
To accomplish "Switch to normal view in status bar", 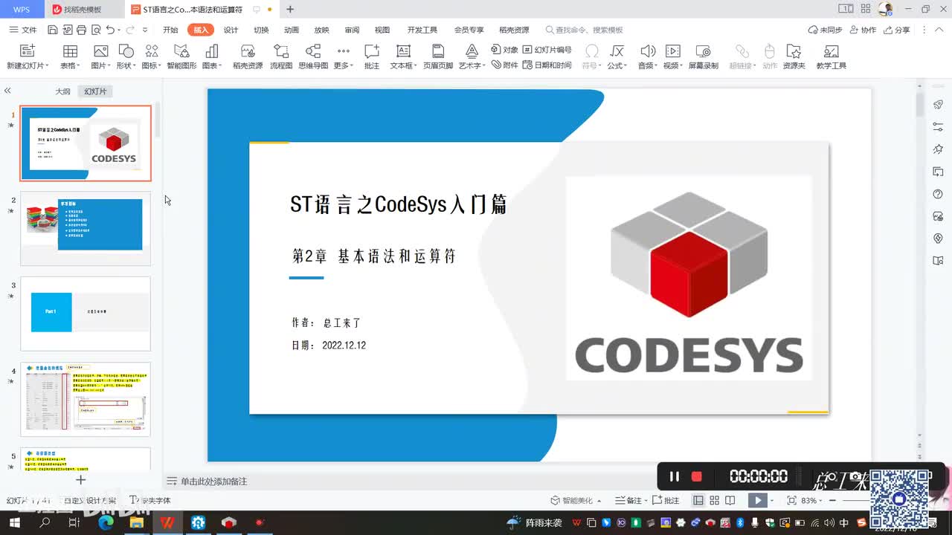I will [698, 501].
